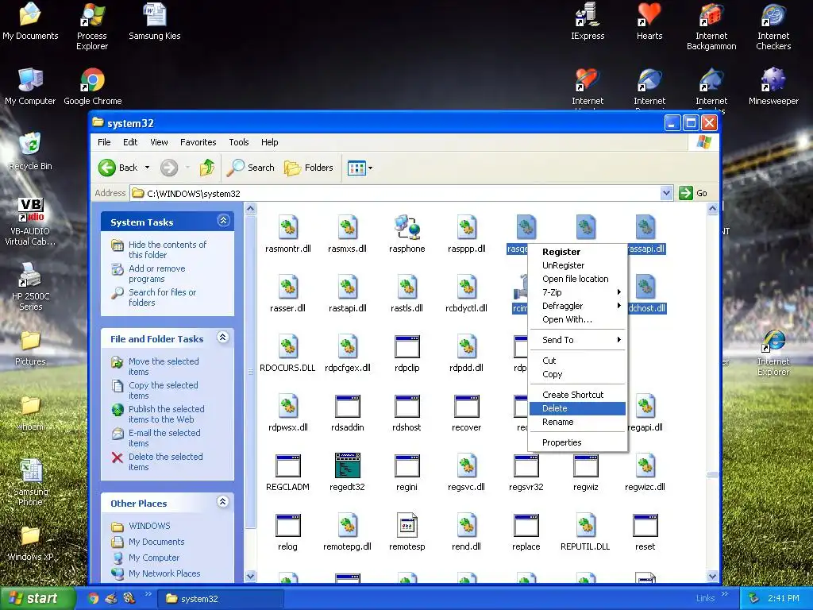Collapse the Other Places panel
813x610 pixels.
223,502
